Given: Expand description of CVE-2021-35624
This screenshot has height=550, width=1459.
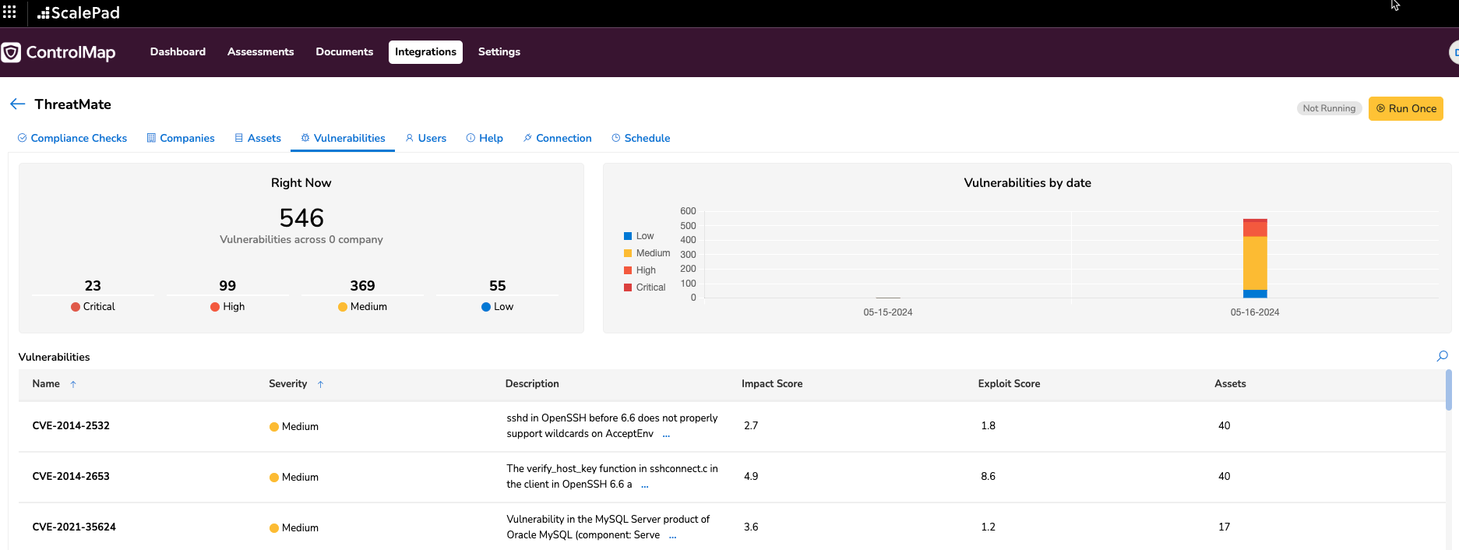Looking at the screenshot, I should pyautogui.click(x=673, y=536).
